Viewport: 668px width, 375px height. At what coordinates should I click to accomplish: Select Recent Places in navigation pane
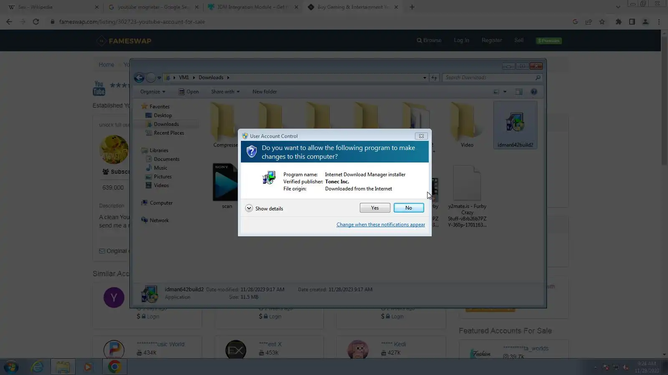pyautogui.click(x=164, y=133)
